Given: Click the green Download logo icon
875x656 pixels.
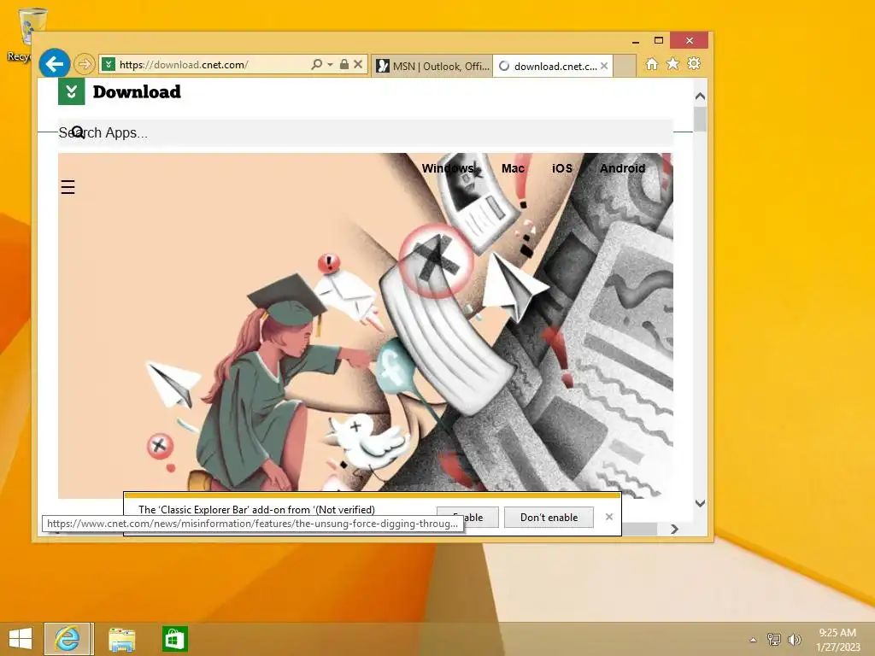Looking at the screenshot, I should (x=72, y=91).
